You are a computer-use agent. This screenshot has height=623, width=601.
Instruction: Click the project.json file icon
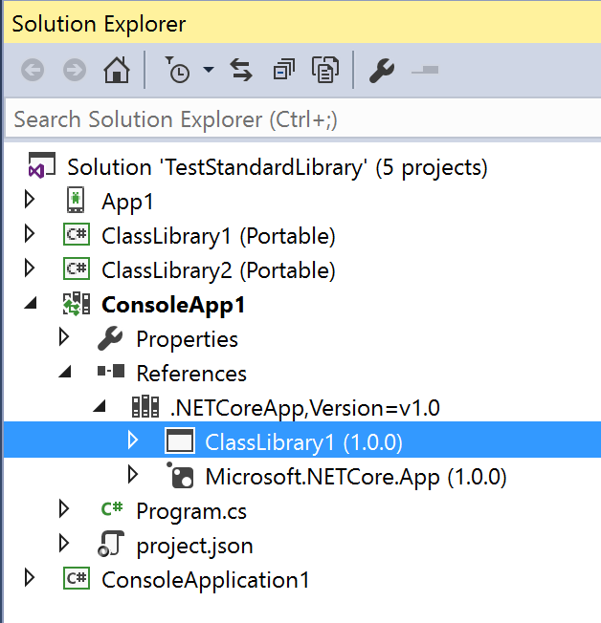click(111, 544)
